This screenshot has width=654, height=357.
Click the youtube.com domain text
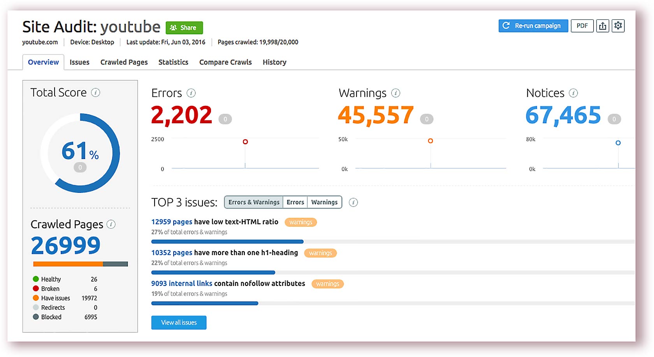click(x=40, y=42)
